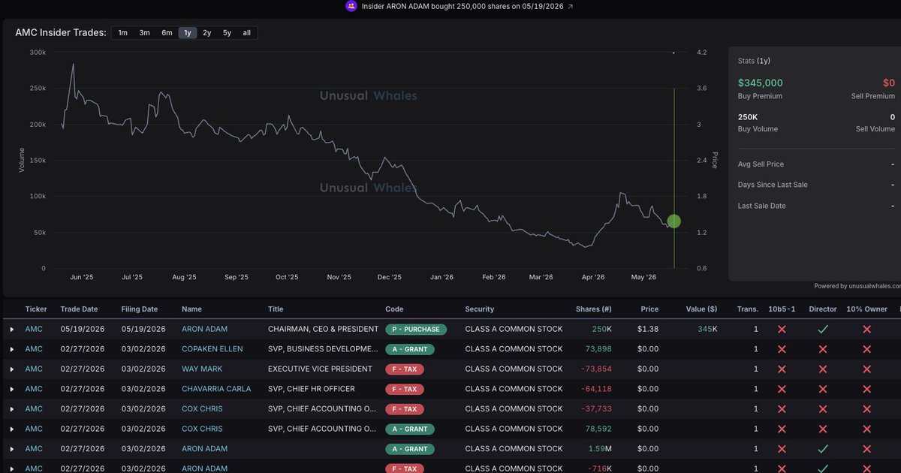Expand the ARON ADAM -716K tax row
The image size is (901, 473).
tap(12, 468)
